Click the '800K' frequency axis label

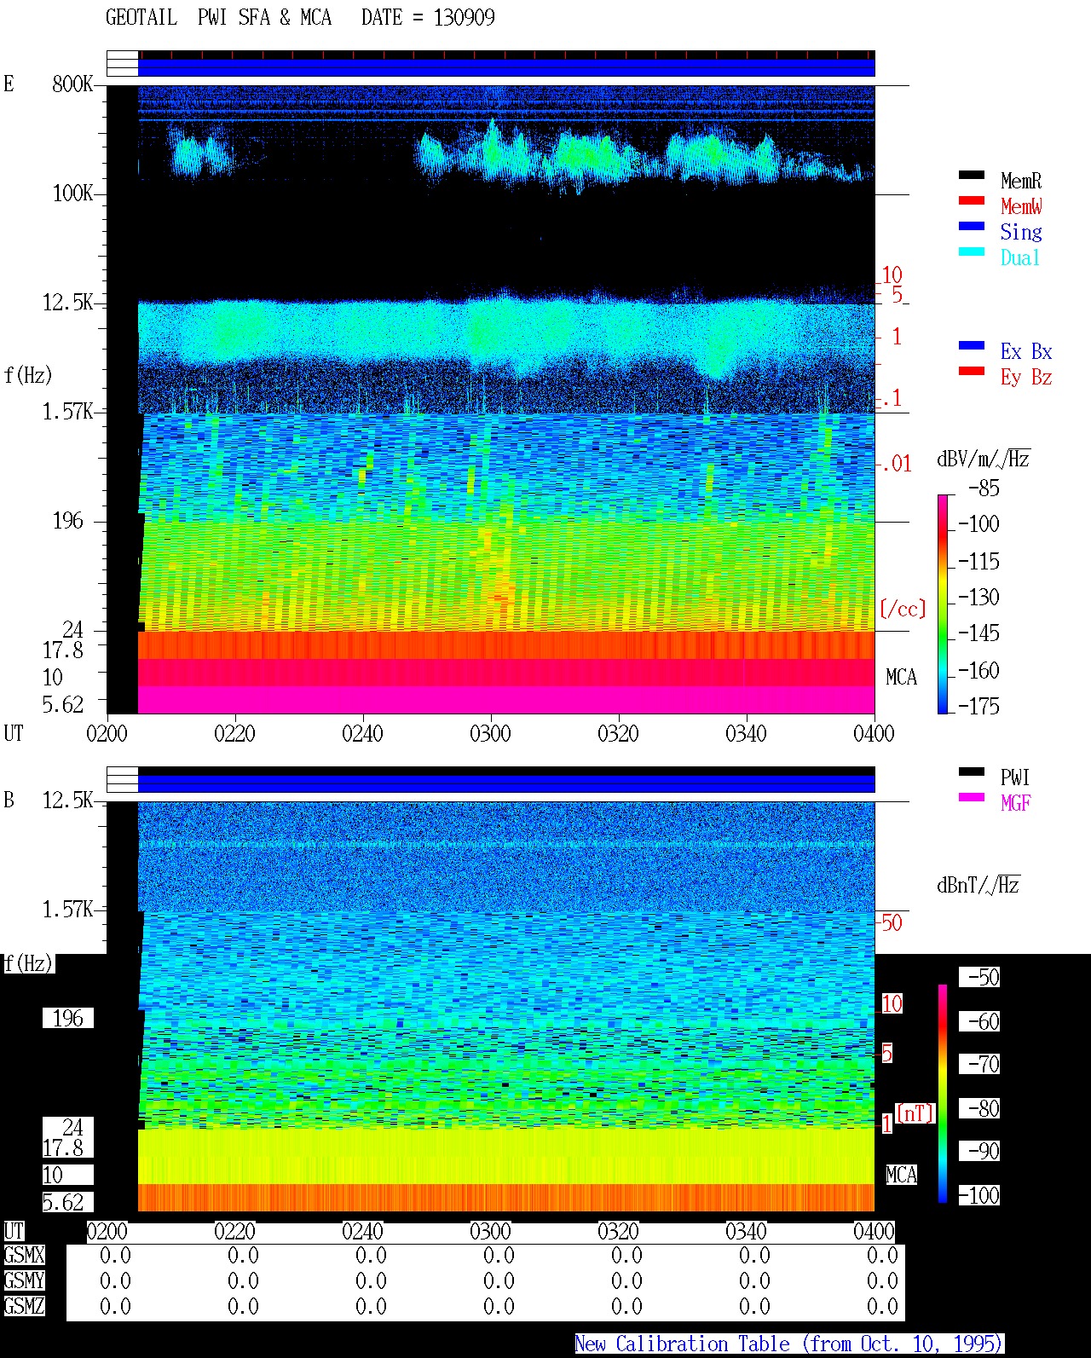tap(72, 84)
